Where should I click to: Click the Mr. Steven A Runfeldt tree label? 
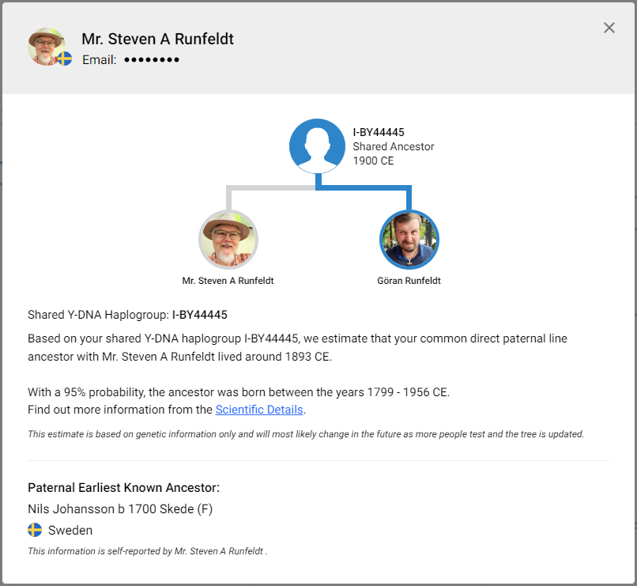(228, 281)
